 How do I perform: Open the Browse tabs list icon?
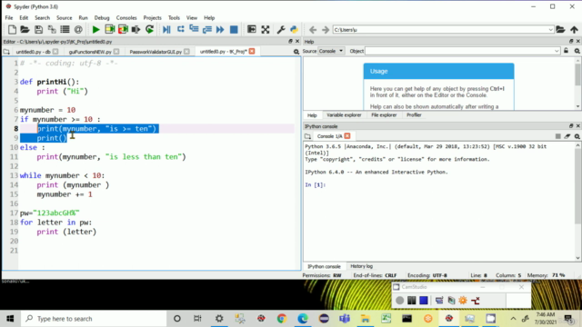point(65,30)
